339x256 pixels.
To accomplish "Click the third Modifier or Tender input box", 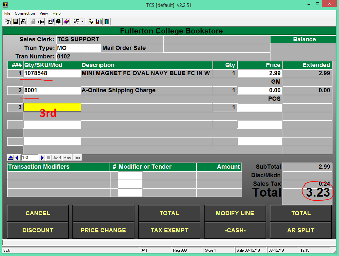I will click(x=130, y=193).
